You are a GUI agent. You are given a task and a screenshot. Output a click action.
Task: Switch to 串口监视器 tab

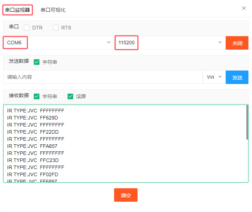click(x=18, y=10)
